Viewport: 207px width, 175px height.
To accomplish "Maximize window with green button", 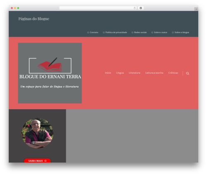I will pos(18,8).
